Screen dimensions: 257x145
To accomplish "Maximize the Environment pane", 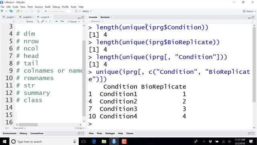I will pos(83,133).
